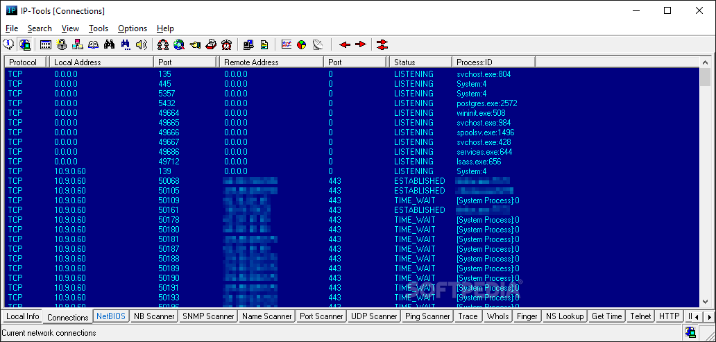Sort by the Remote Address column header
The width and height of the screenshot is (716, 342).
271,62
